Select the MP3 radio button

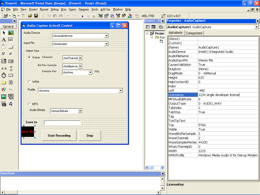pos(29,104)
